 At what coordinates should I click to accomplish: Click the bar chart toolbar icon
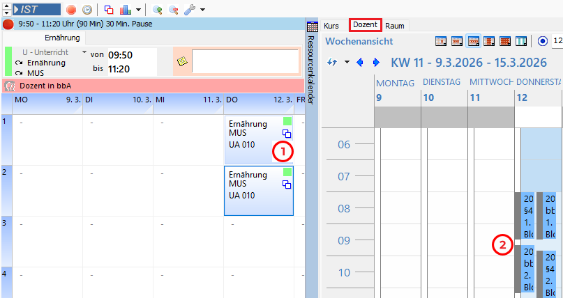(126, 10)
